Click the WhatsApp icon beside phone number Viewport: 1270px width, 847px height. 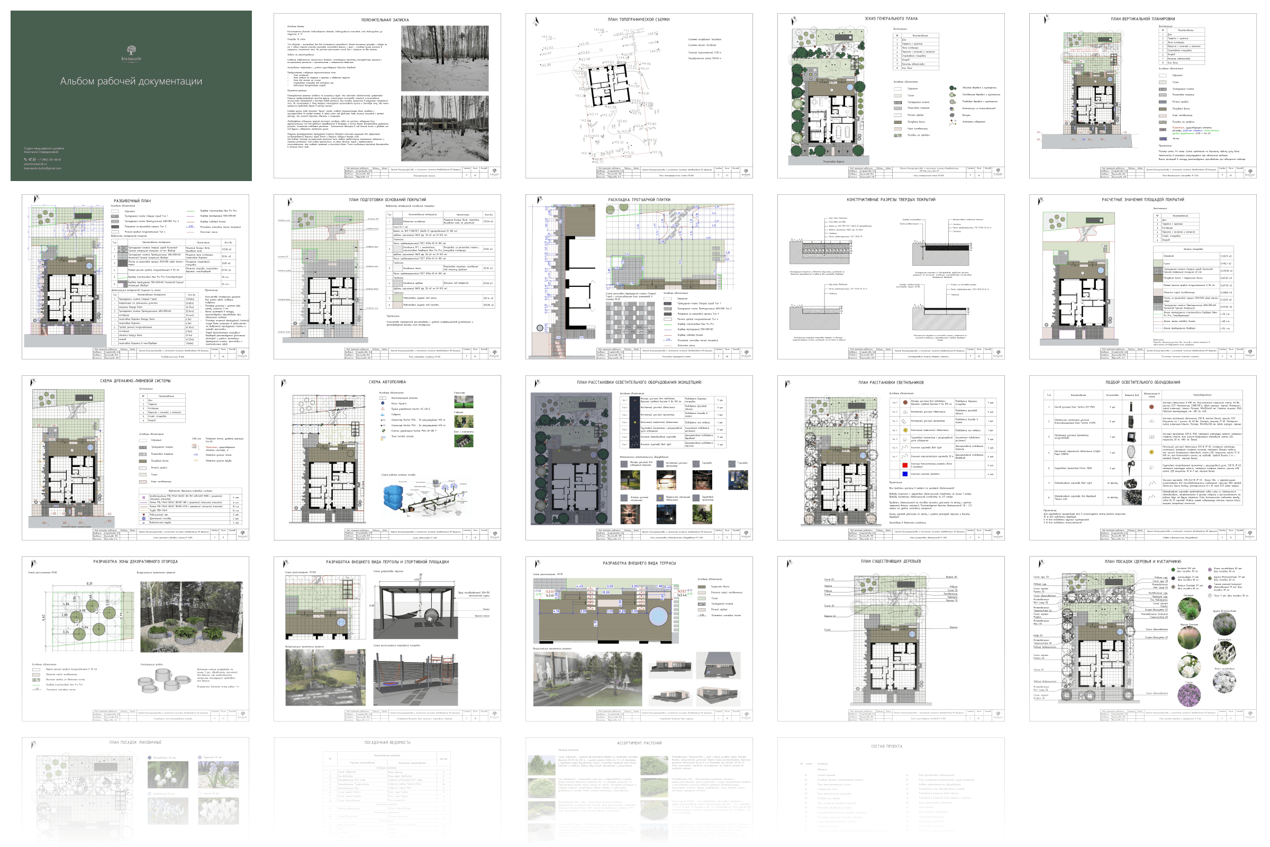click(34, 160)
